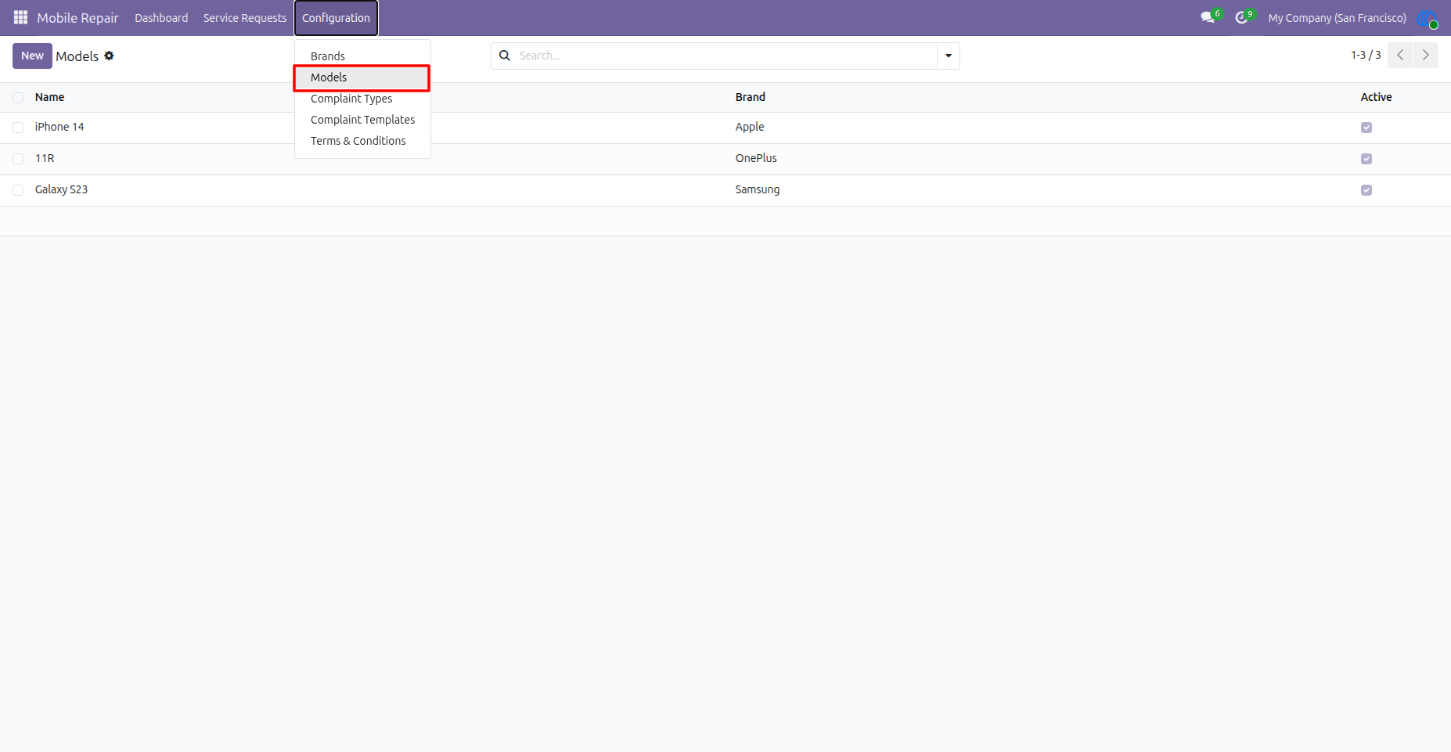Click the OnePlus brand cell

pyautogui.click(x=756, y=158)
